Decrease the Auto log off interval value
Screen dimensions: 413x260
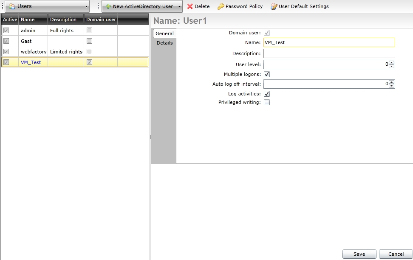pos(392,86)
